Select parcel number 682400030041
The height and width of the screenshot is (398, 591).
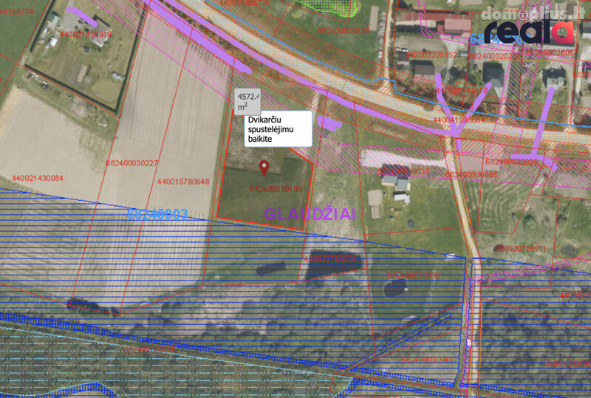(x=427, y=360)
